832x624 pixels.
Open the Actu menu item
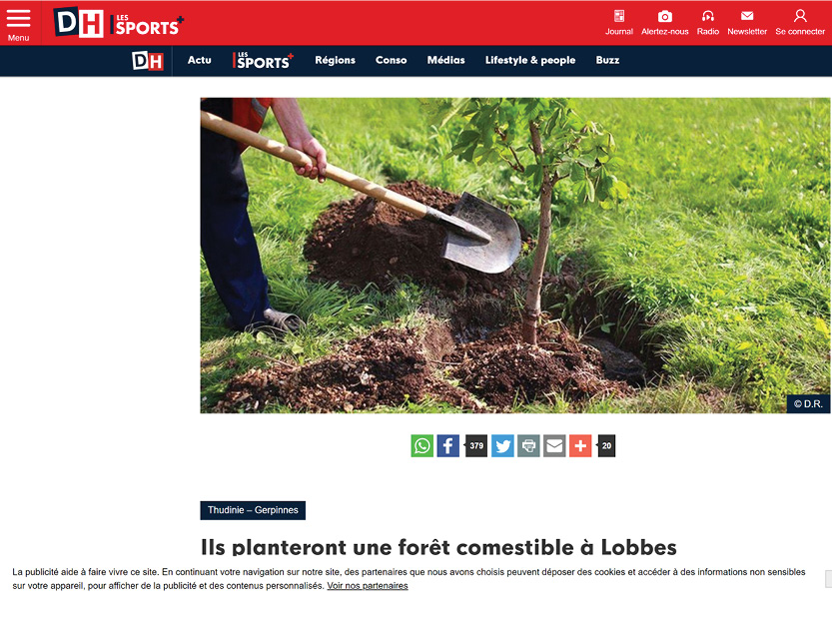(x=199, y=60)
